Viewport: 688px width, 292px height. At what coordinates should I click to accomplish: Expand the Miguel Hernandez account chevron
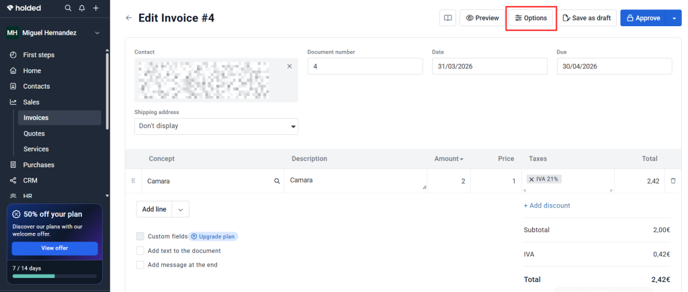[x=97, y=33]
